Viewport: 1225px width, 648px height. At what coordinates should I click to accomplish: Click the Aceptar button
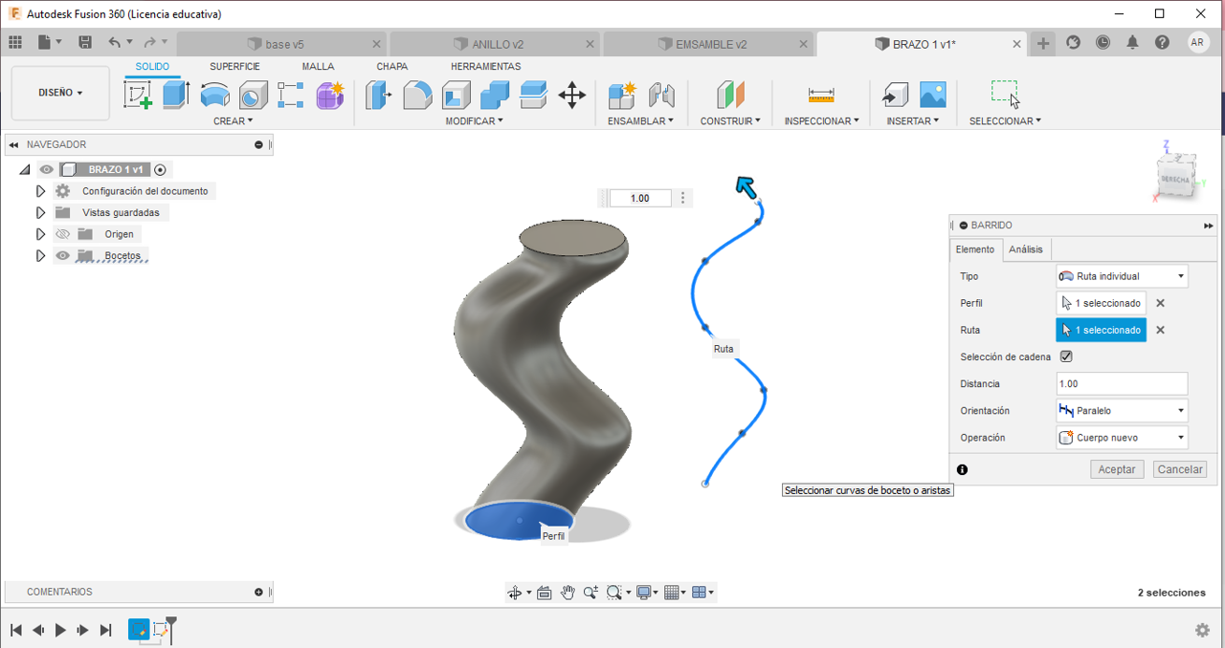pyautogui.click(x=1117, y=469)
